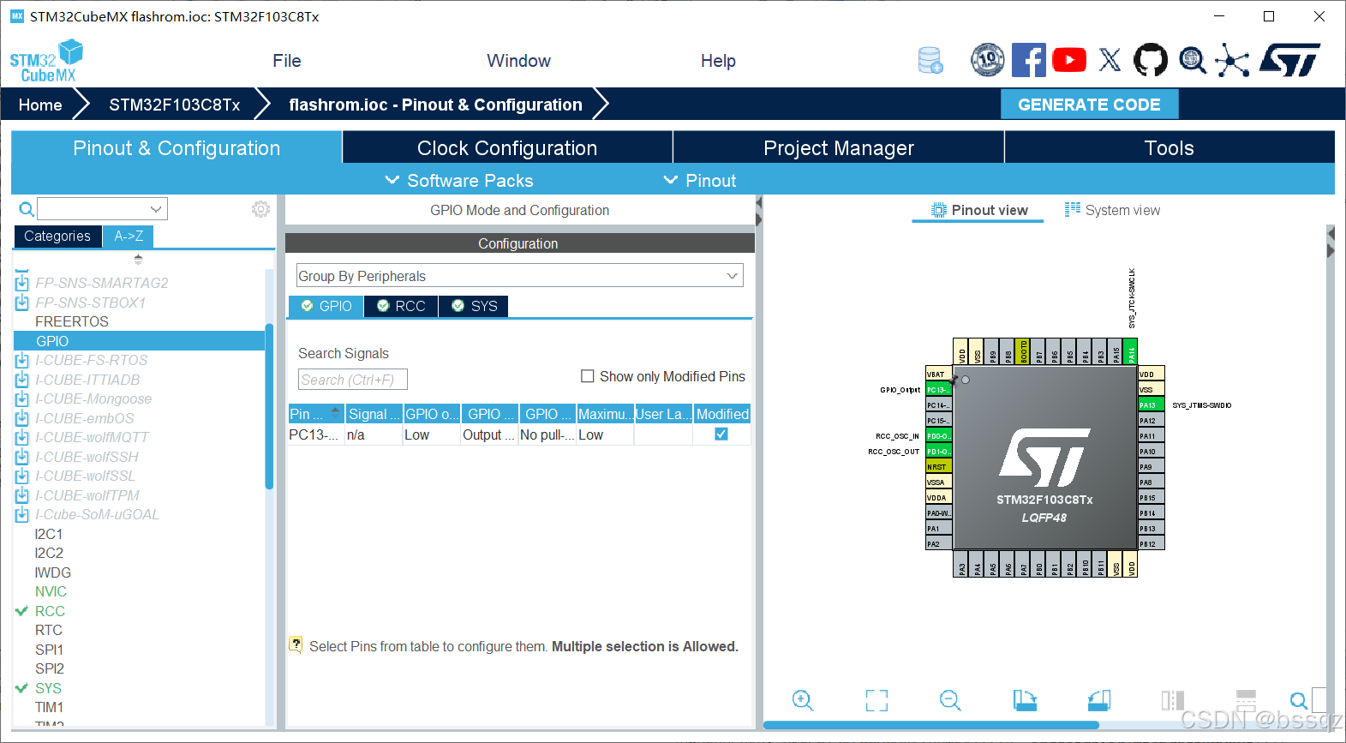The image size is (1346, 743).
Task: Enable Show only Modified Pins checkbox
Action: point(588,376)
